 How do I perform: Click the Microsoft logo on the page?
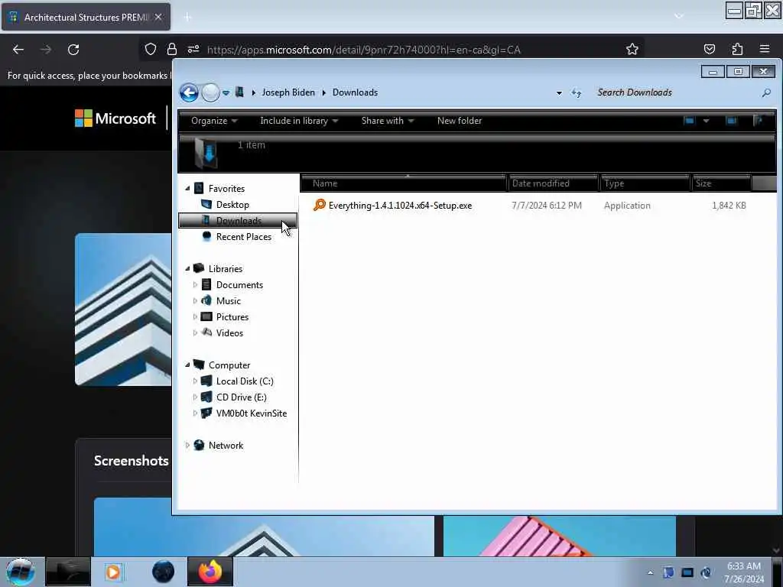tap(115, 118)
